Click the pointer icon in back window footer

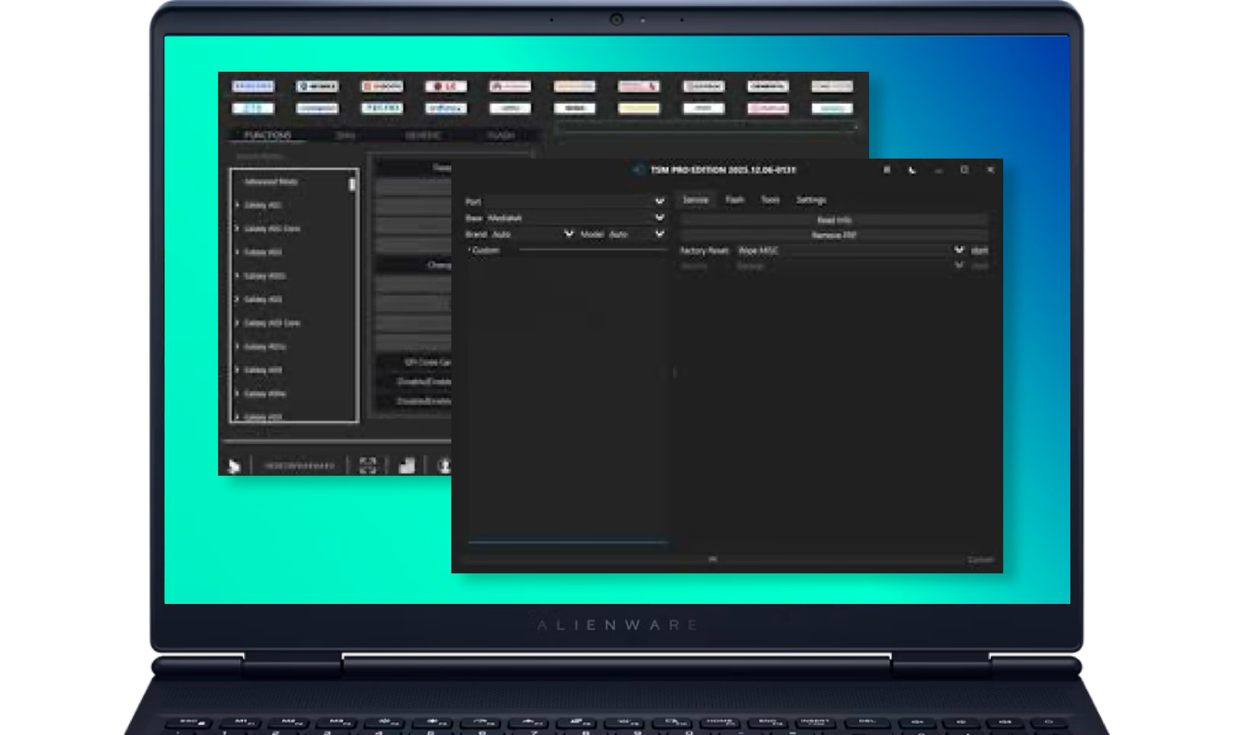(234, 466)
